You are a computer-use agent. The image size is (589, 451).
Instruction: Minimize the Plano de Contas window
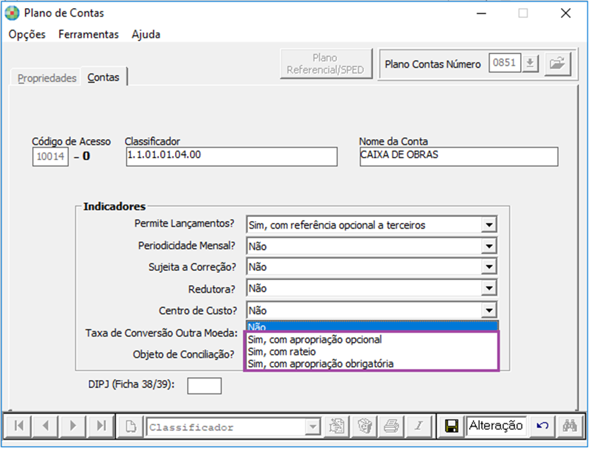coord(482,14)
